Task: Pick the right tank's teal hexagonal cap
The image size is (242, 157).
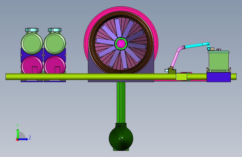Action: tap(55, 30)
